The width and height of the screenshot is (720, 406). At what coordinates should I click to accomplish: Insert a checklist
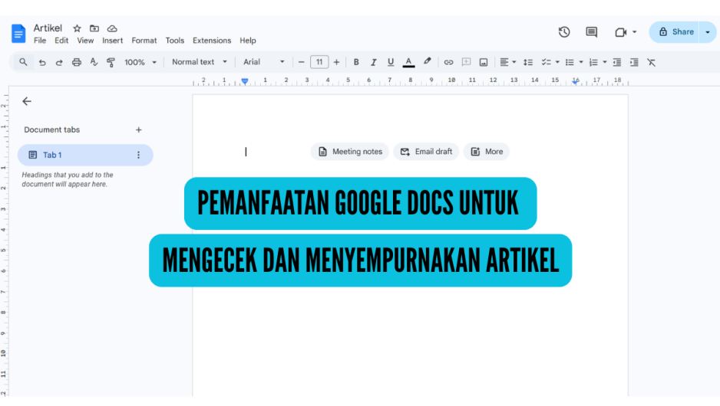(546, 62)
